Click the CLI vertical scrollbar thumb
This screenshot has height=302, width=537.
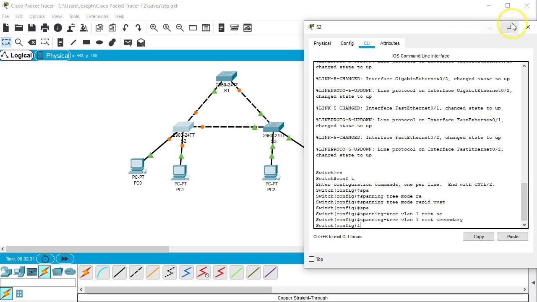point(524,201)
